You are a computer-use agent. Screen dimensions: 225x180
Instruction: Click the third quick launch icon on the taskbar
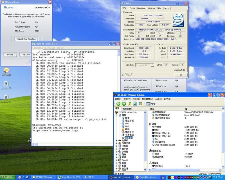pyautogui.click(x=27, y=177)
